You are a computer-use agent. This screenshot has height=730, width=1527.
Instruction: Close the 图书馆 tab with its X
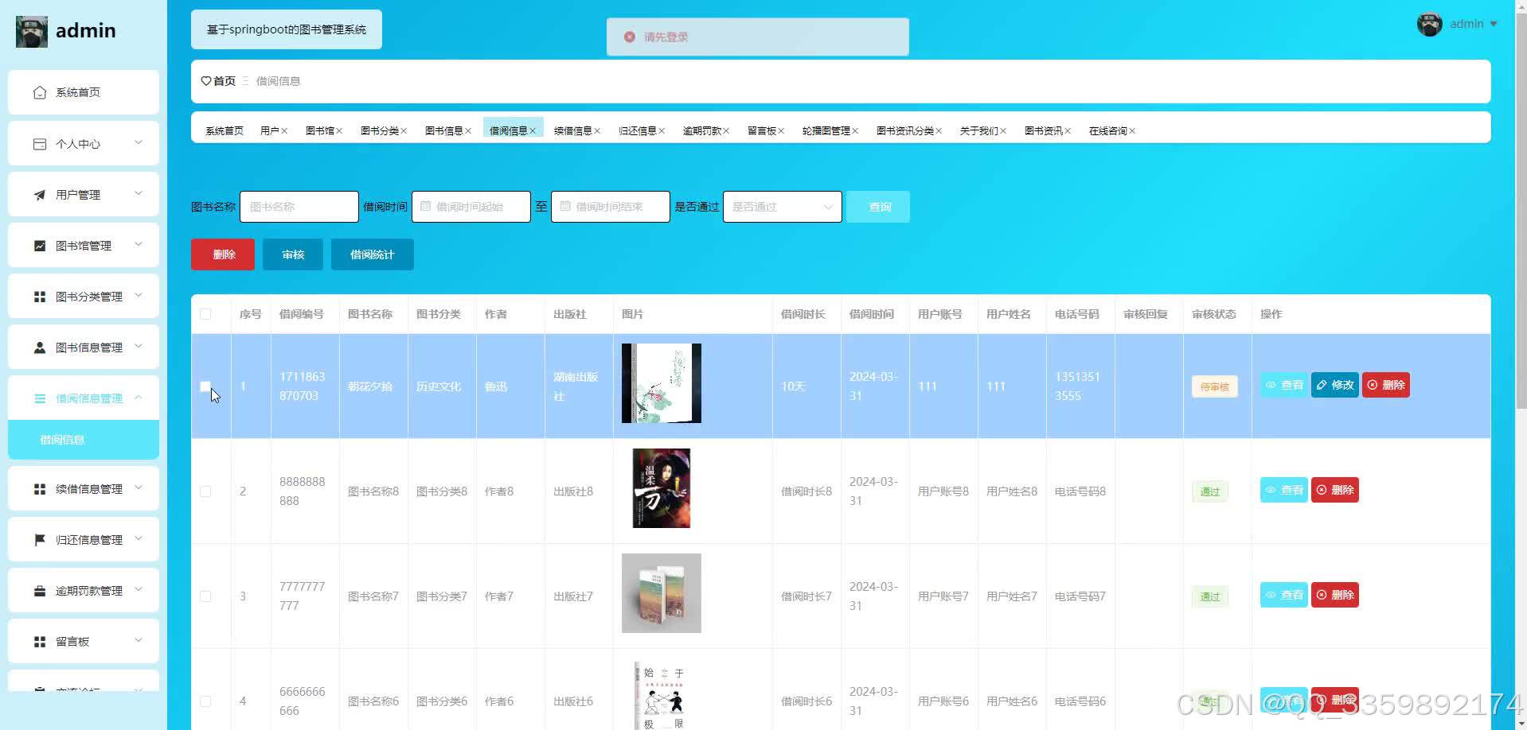point(339,131)
